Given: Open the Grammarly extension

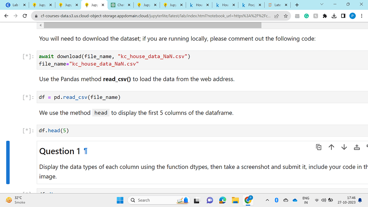Looking at the screenshot, I should coord(307,16).
